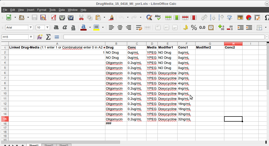Click the Cut scissors icon
The width and height of the screenshot is (269, 146).
[x=81, y=17]
